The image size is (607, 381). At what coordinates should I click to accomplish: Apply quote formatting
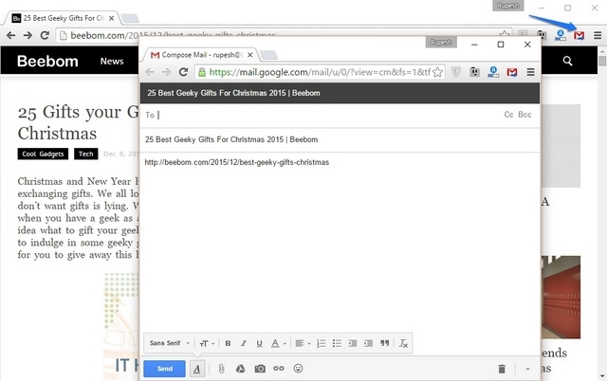pos(384,343)
